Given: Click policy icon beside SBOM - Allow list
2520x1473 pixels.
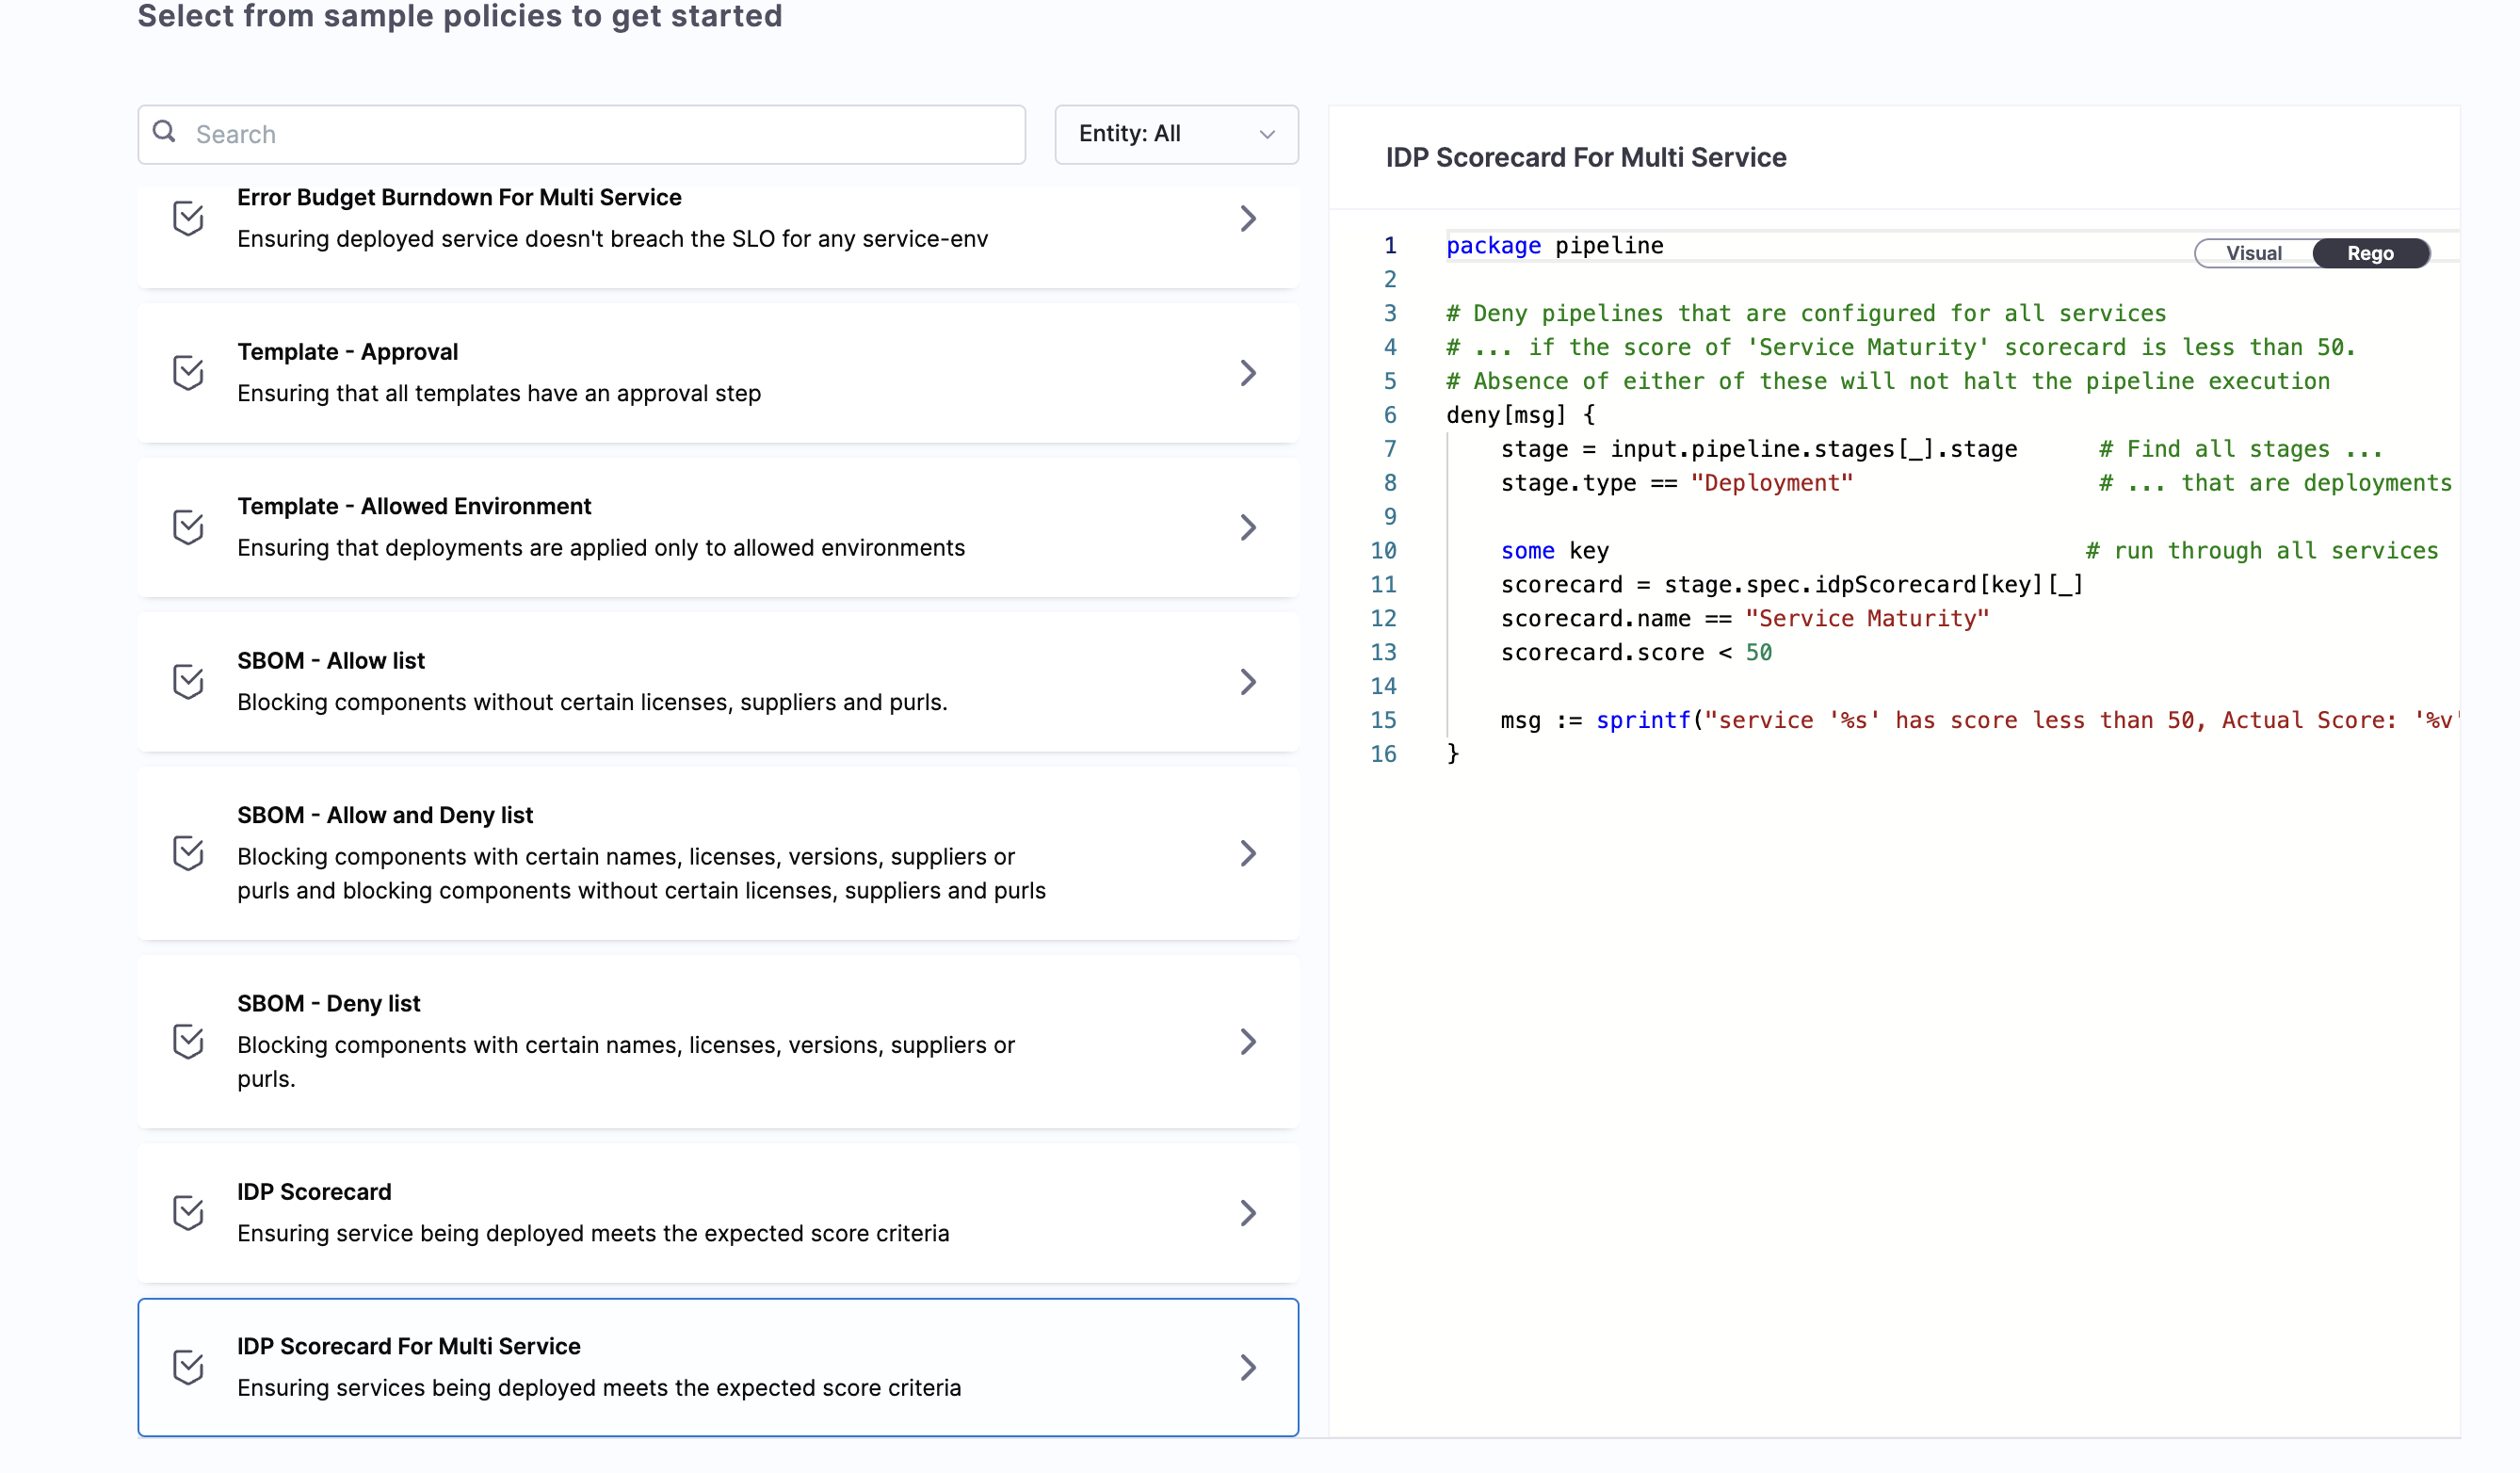Looking at the screenshot, I should pyautogui.click(x=188, y=681).
